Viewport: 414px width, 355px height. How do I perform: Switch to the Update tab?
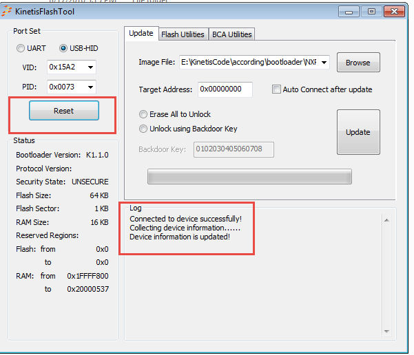(x=141, y=33)
